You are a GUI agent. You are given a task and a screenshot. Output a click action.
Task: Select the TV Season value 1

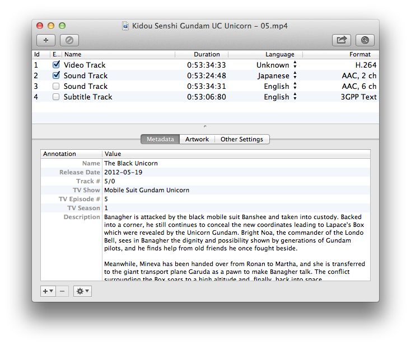(106, 208)
